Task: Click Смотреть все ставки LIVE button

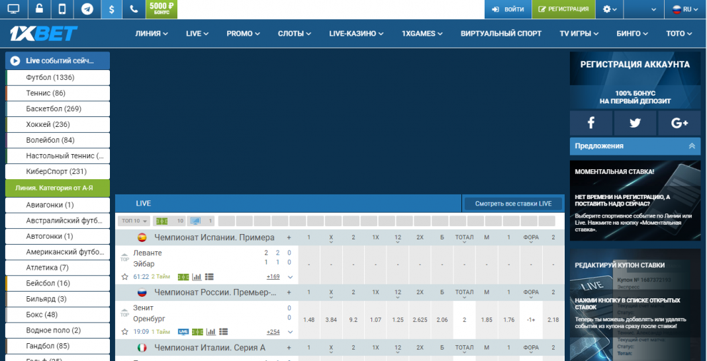Action: (x=513, y=204)
